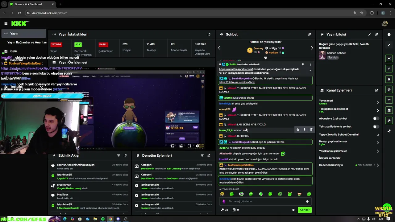Open filter icon in Denetim Eylemleri panel
This screenshot has height=222, width=395.
(202, 155)
